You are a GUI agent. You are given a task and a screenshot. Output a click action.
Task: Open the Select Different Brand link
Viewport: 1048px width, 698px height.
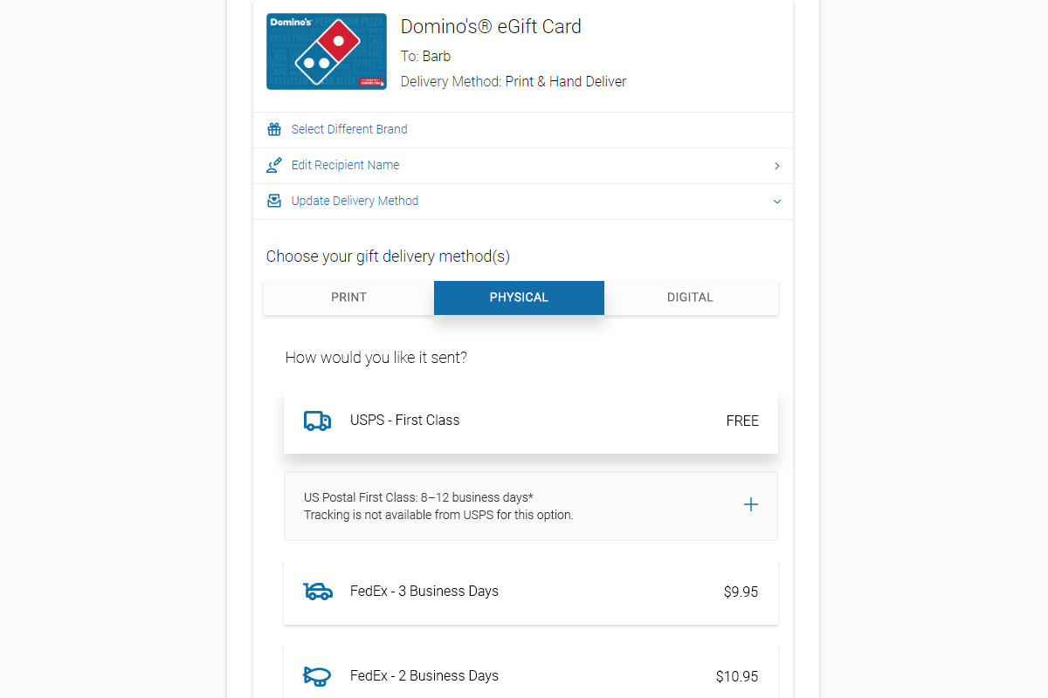point(349,129)
